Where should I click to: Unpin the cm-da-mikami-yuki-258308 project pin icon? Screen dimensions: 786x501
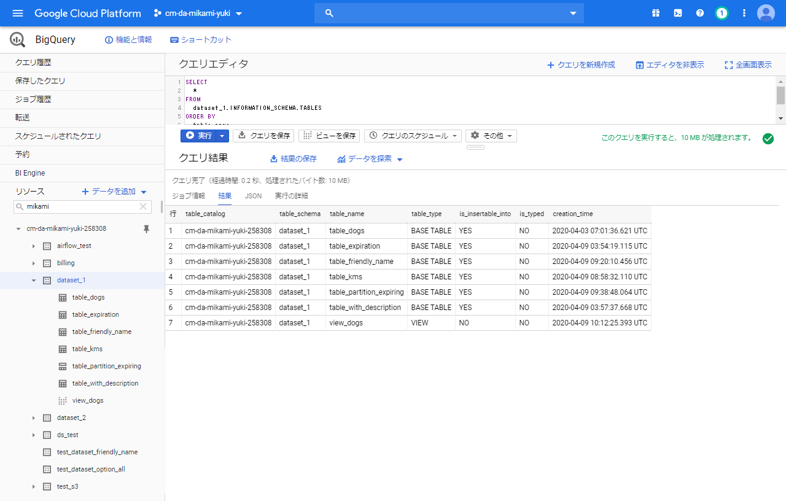click(x=146, y=228)
